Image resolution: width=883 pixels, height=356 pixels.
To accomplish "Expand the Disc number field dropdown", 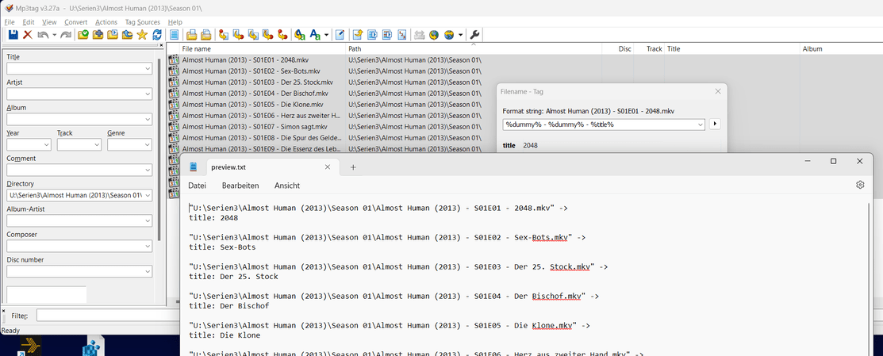I will pyautogui.click(x=148, y=272).
